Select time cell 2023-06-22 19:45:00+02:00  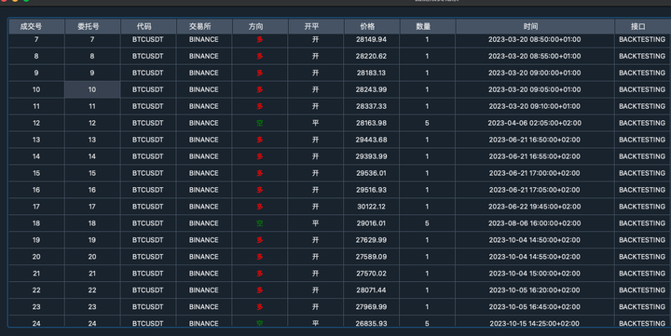click(x=535, y=207)
